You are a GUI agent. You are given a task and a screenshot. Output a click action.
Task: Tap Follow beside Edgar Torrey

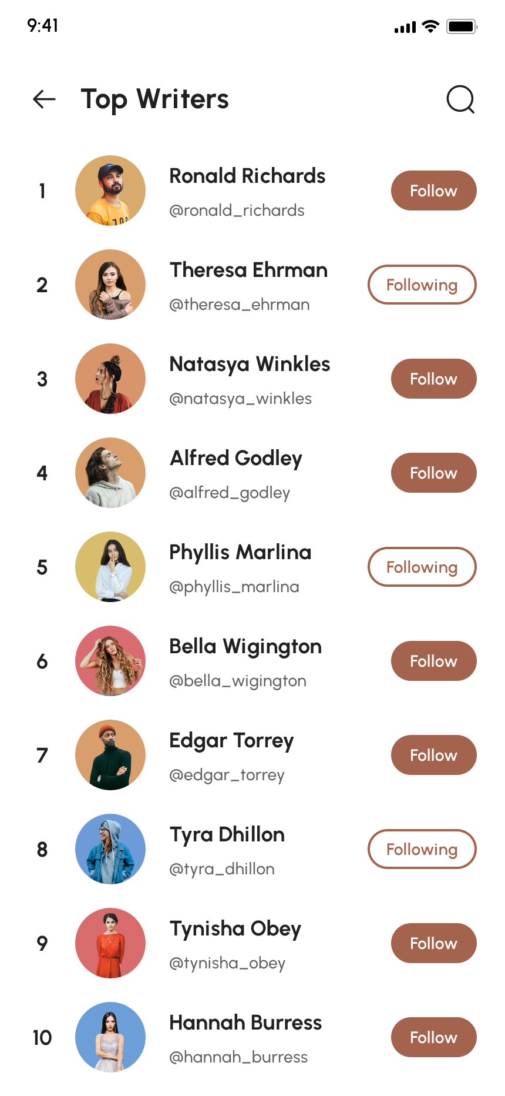tap(433, 755)
